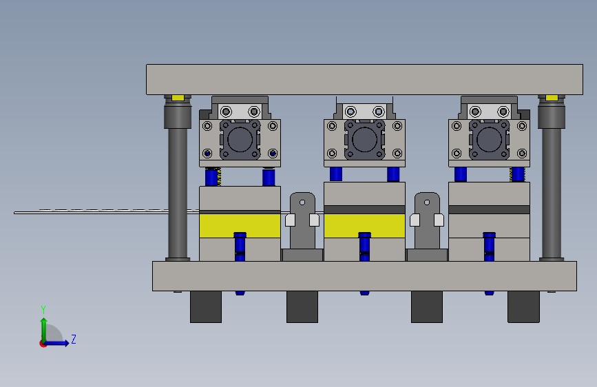Viewport: 597px width, 387px height.
Task: Pick the dark round cylinder on the middle station
Action: pyautogui.click(x=364, y=139)
